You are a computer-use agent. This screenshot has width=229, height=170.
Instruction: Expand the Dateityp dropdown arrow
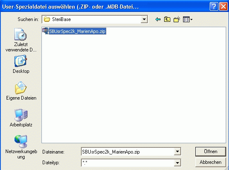[177, 163]
